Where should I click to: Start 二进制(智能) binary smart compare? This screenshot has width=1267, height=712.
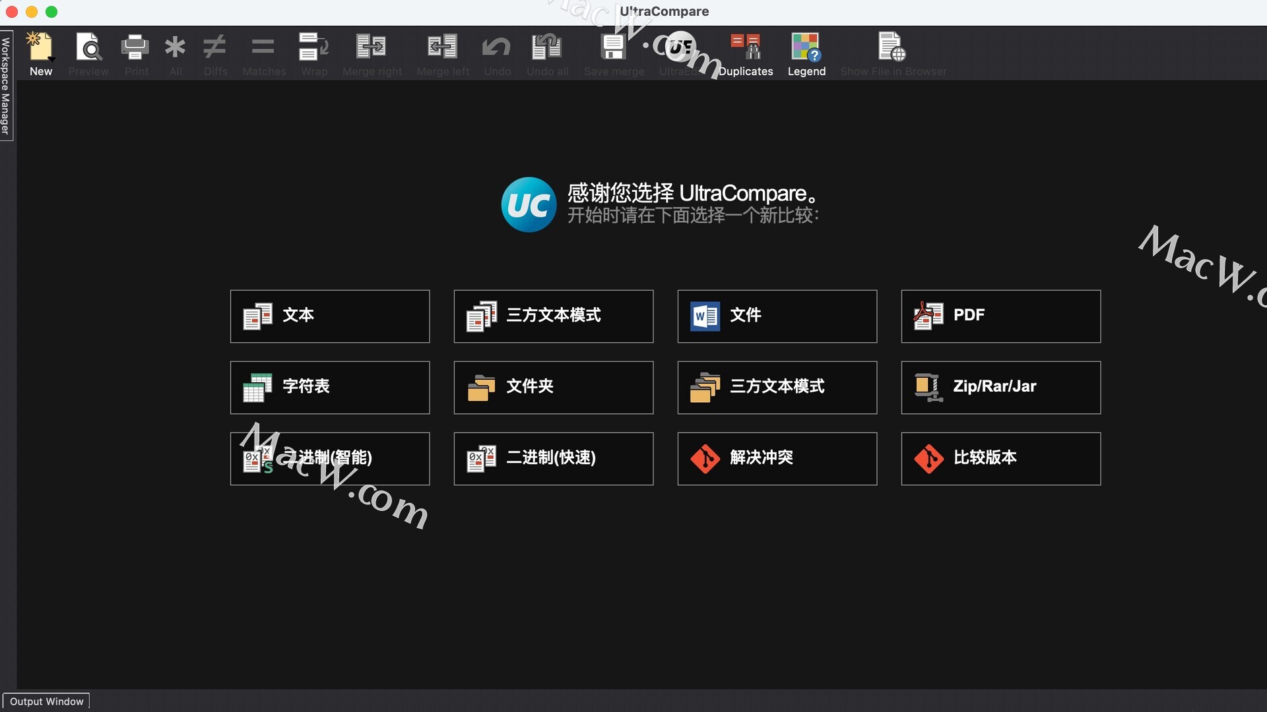pyautogui.click(x=330, y=459)
